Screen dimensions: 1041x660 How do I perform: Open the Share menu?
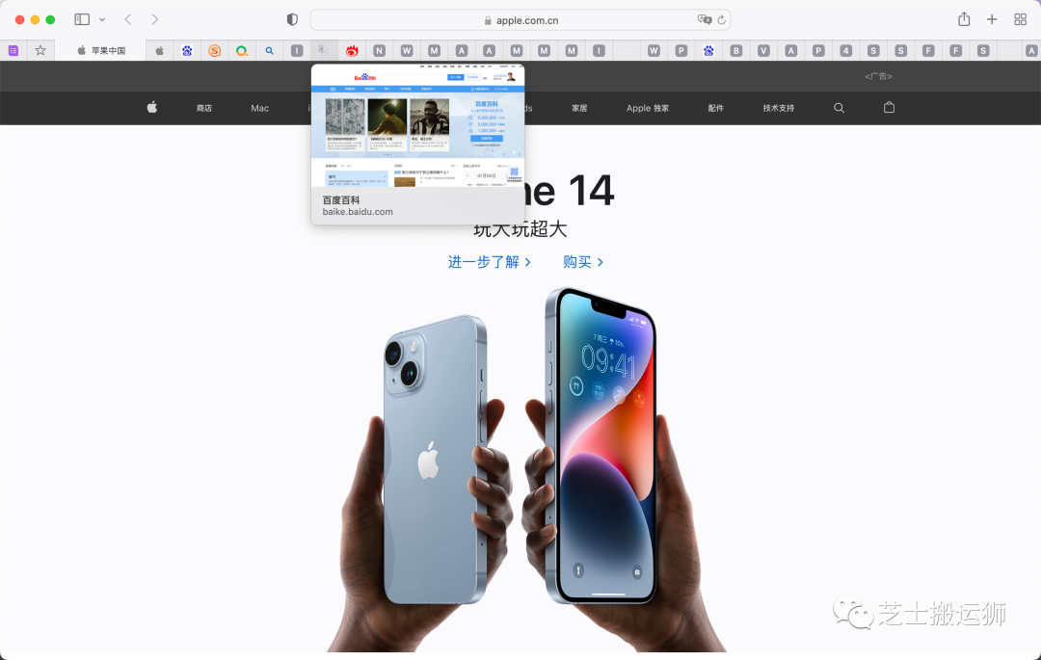[964, 19]
